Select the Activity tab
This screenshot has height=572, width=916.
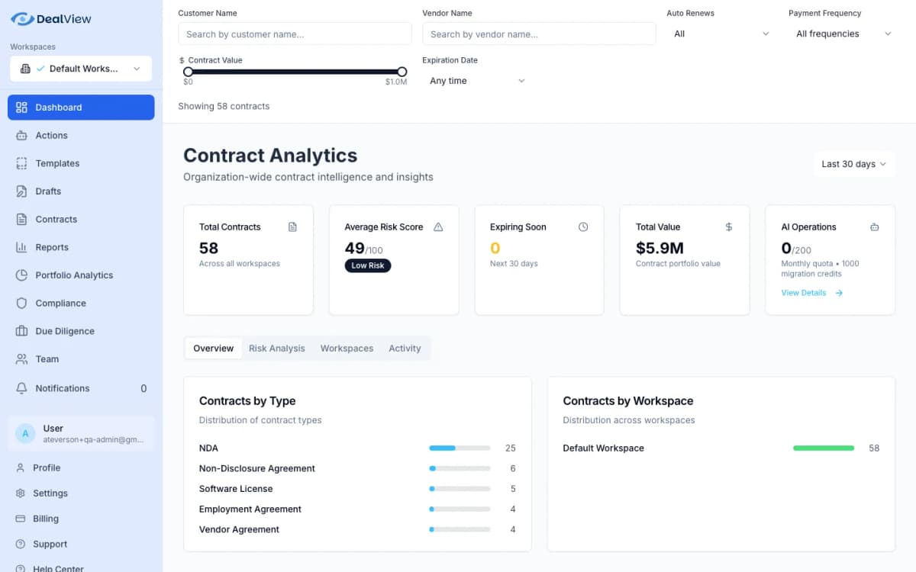click(x=405, y=348)
